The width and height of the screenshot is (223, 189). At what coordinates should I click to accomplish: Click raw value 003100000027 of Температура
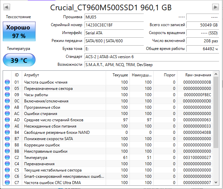pos(197,157)
